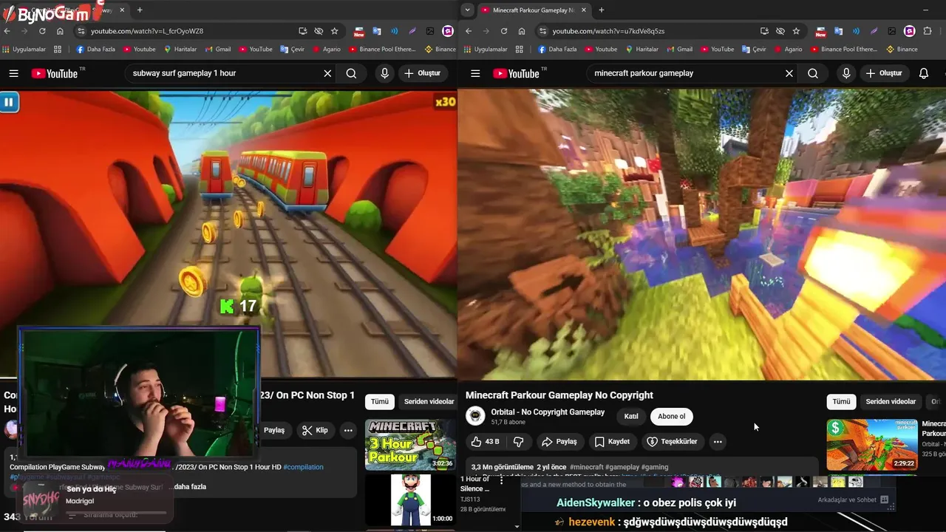
Task: Clear the 'subway surf gameplay 1 hour' search
Action: [327, 73]
